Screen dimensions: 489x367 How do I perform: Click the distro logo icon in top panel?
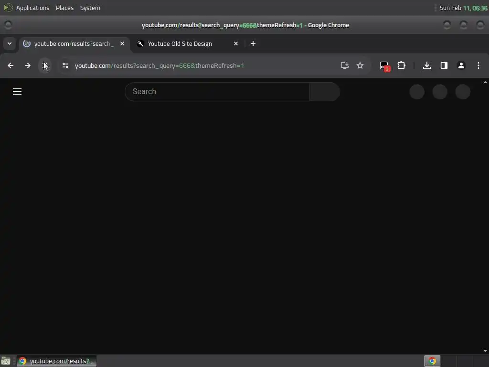8,8
